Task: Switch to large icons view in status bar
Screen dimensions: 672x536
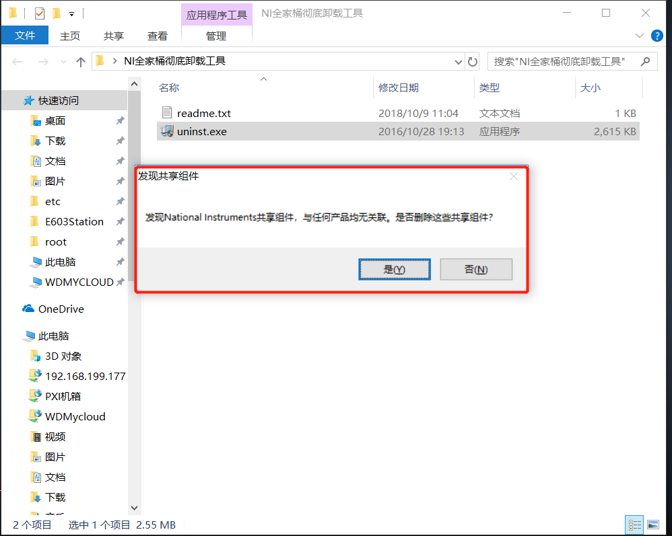Action: pos(653,525)
